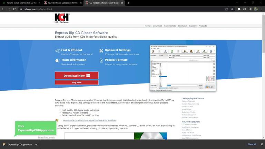Go back with the browser back arrow
Image resolution: width=265 pixels, height=149 pixels.
click(3, 9)
